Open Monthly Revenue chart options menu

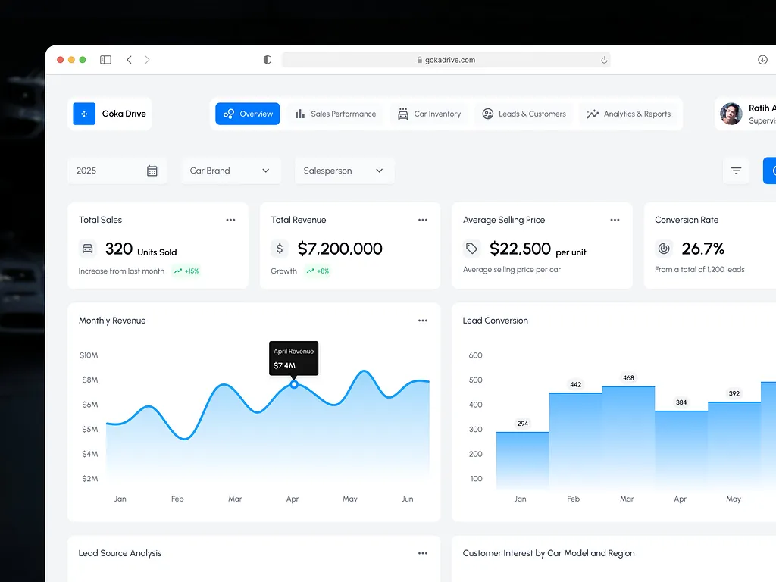click(423, 321)
